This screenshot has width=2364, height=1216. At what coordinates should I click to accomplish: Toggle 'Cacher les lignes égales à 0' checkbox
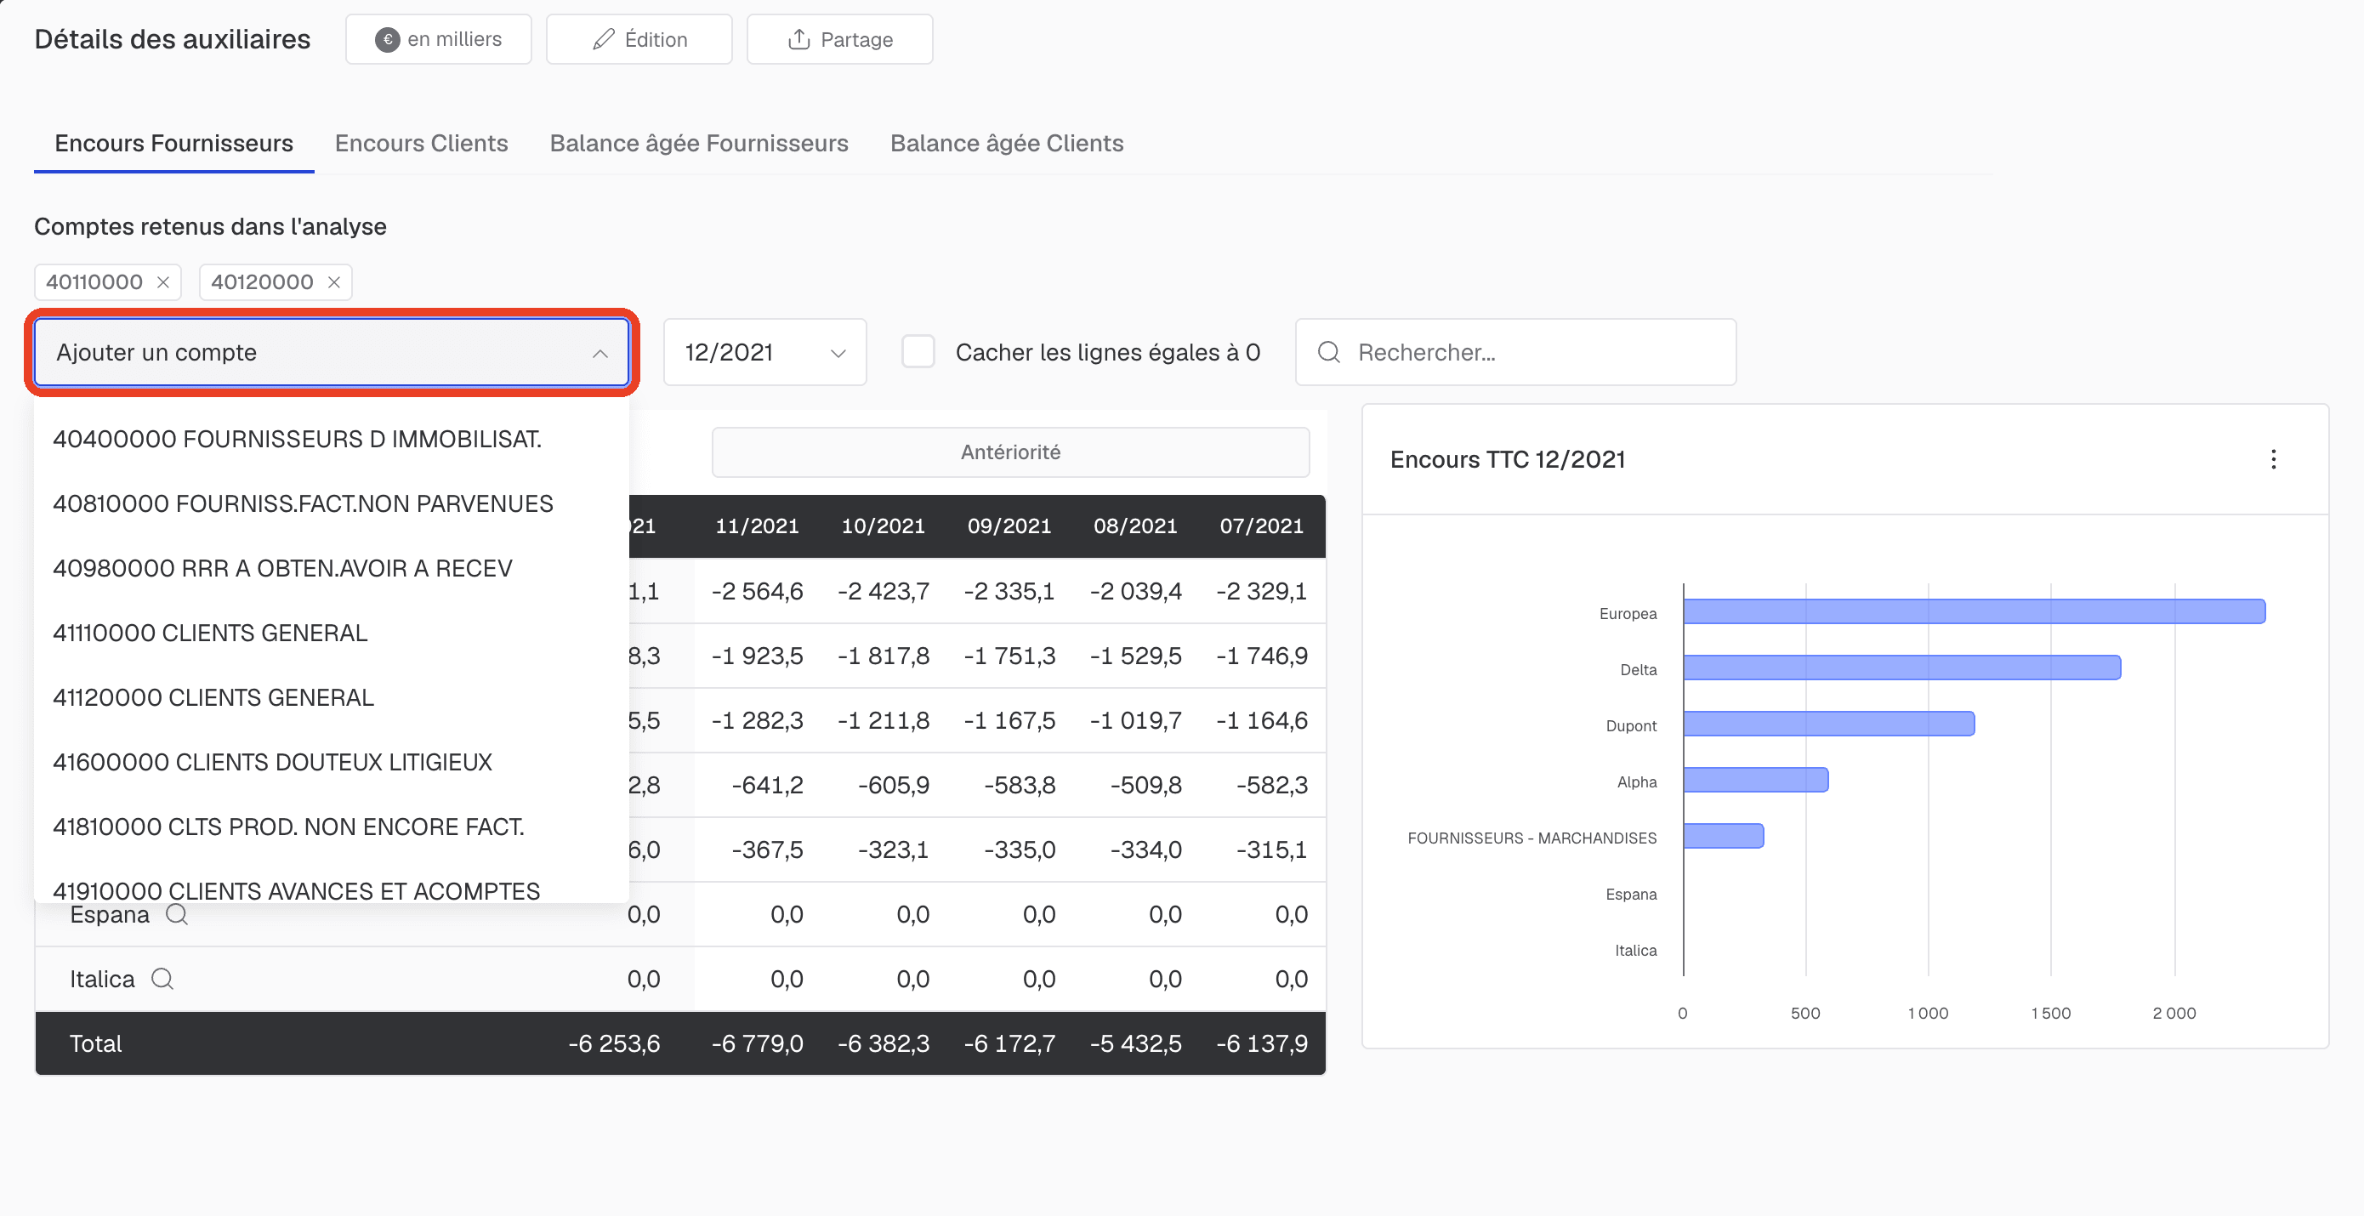(918, 351)
